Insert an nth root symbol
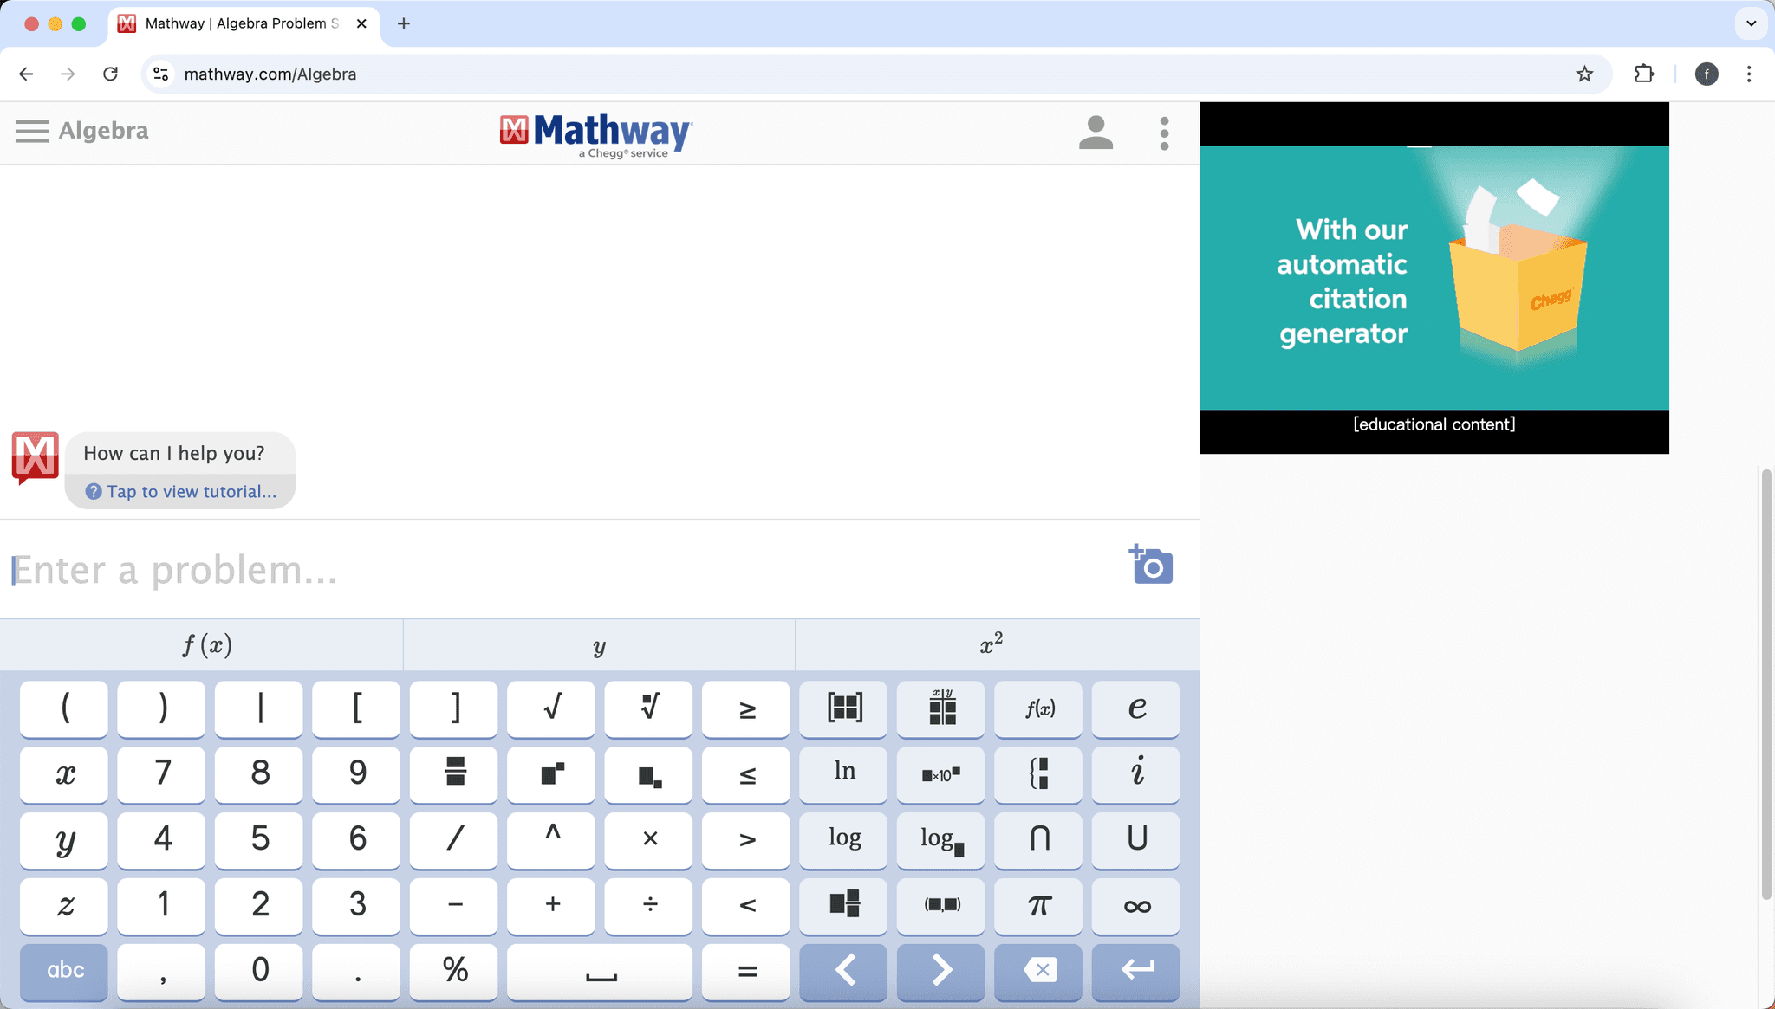This screenshot has height=1009, width=1775. [647, 708]
